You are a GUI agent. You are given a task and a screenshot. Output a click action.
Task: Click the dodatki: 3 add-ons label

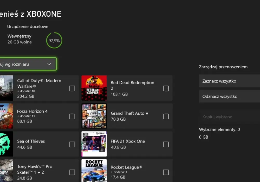tap(119, 172)
